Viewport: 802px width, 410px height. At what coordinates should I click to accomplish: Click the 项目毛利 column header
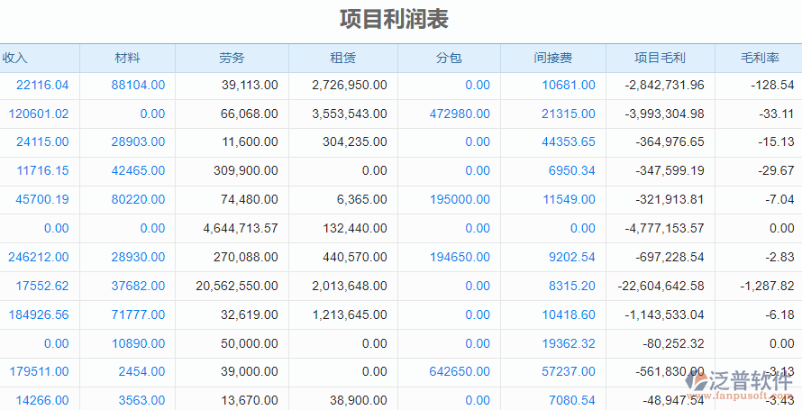click(660, 58)
